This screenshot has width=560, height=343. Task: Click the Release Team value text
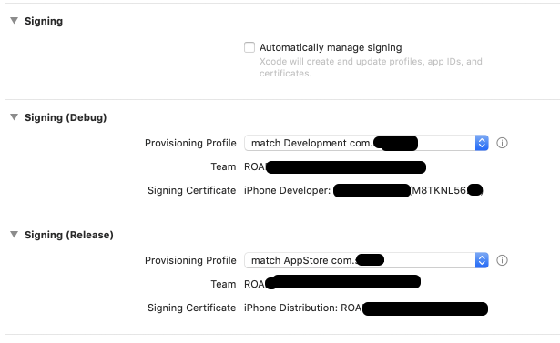click(x=332, y=283)
